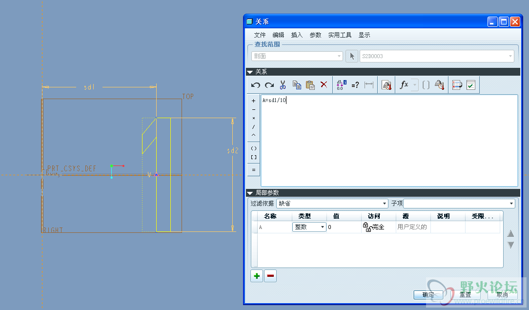Insert division slash operator
Viewport: 529px width, 310px height.
(254, 127)
